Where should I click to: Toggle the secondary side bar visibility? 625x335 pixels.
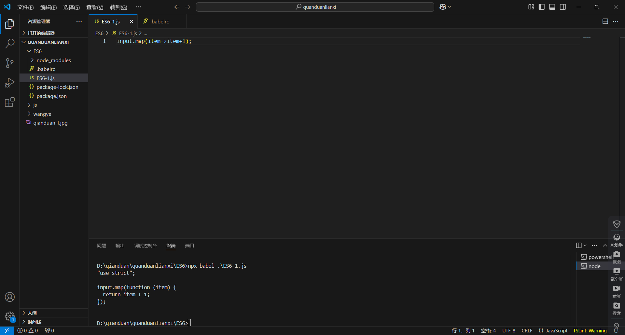click(563, 7)
